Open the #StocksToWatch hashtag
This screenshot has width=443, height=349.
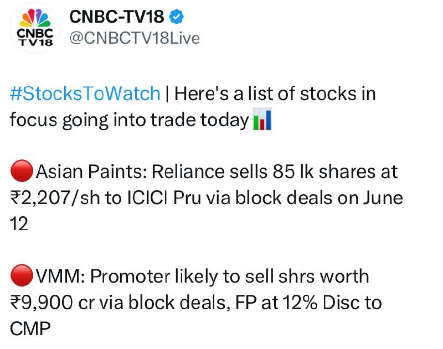pyautogui.click(x=85, y=93)
